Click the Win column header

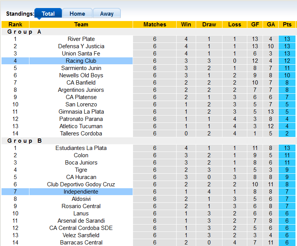(186, 24)
